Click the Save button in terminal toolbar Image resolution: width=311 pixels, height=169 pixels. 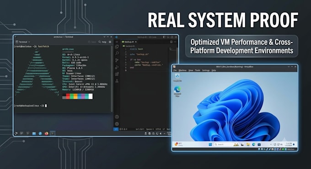point(92,42)
